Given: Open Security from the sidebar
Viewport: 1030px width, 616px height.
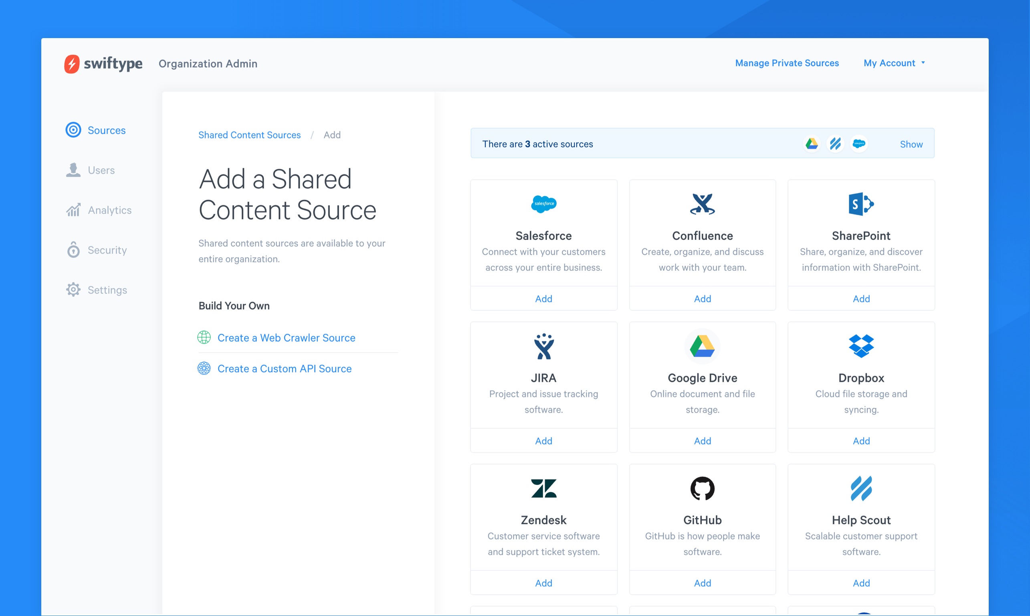Looking at the screenshot, I should click(107, 250).
